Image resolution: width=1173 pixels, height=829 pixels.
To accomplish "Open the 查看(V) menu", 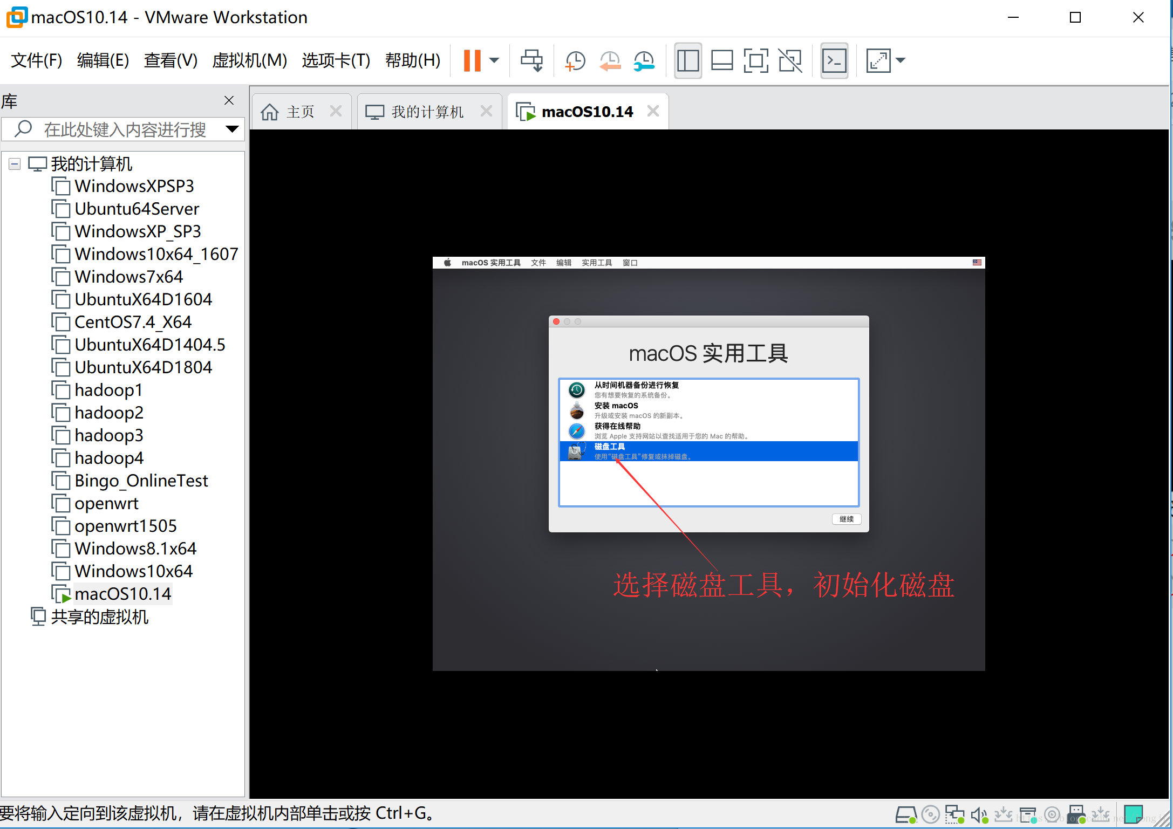I will pyautogui.click(x=171, y=60).
